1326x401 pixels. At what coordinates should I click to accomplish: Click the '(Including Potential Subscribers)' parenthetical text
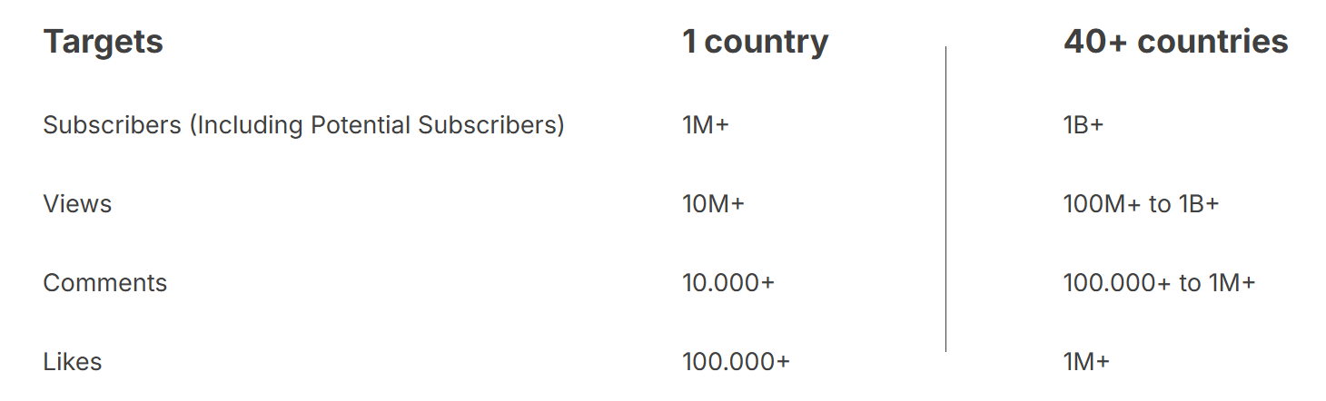tap(377, 124)
